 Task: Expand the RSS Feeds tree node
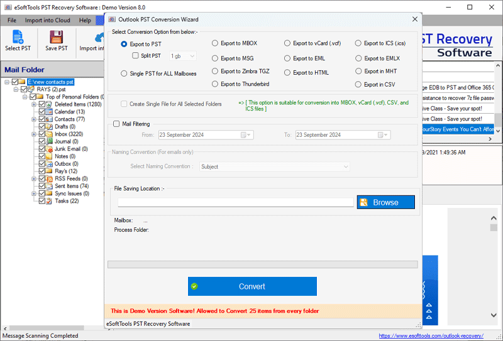[34, 179]
